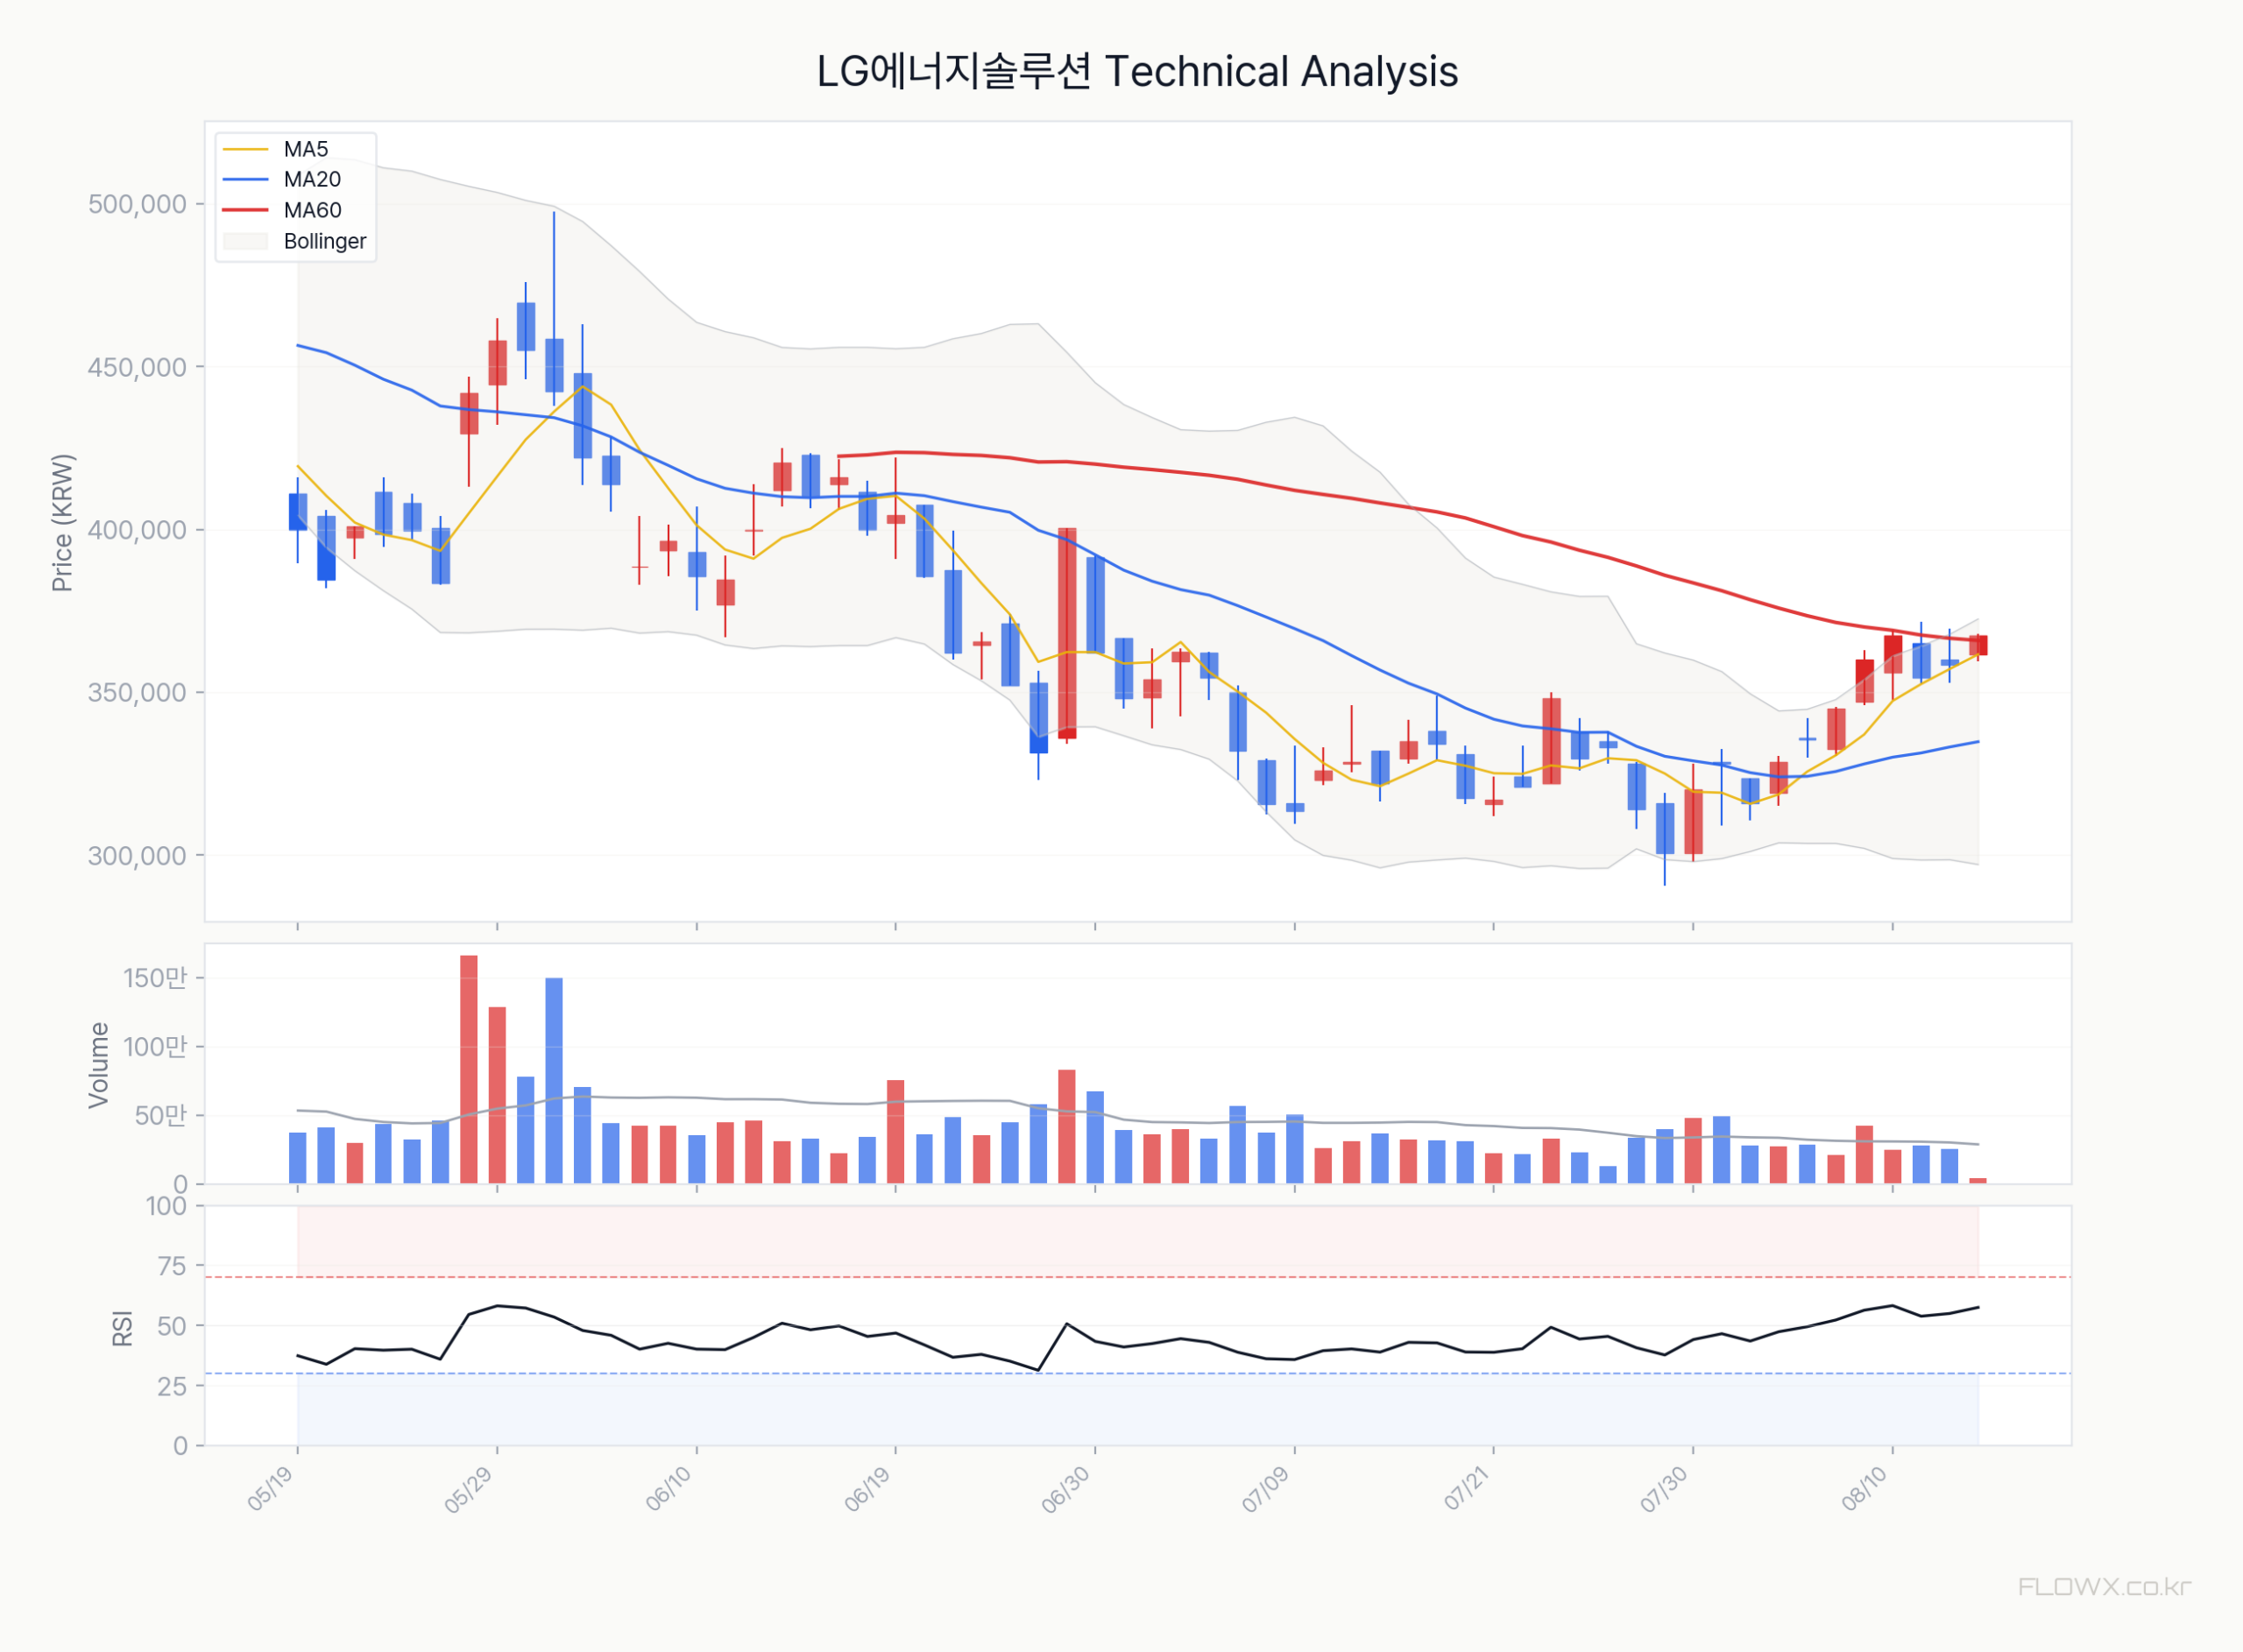The width and height of the screenshot is (2243, 1652).
Task: Click the "Price (KRW)" axis label
Action: (x=62, y=523)
